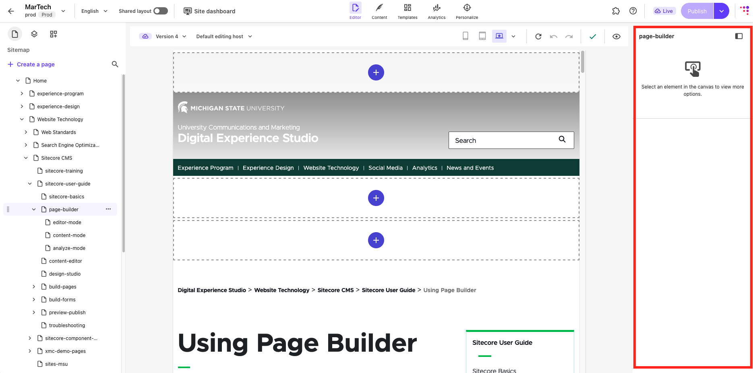Open the Publish options arrow
The width and height of the screenshot is (753, 373).
point(722,11)
